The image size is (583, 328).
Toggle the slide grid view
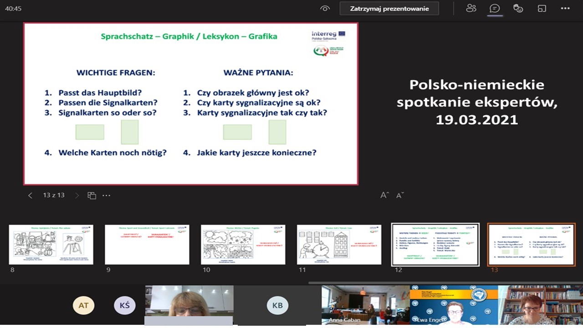tap(92, 195)
